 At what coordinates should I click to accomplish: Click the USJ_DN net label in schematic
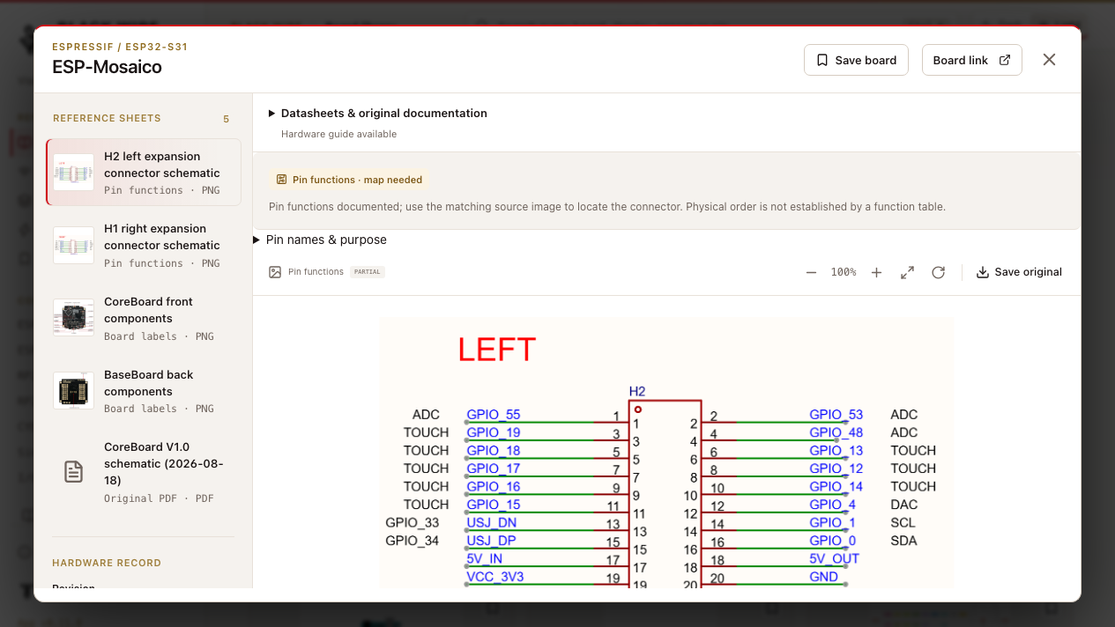coord(491,523)
